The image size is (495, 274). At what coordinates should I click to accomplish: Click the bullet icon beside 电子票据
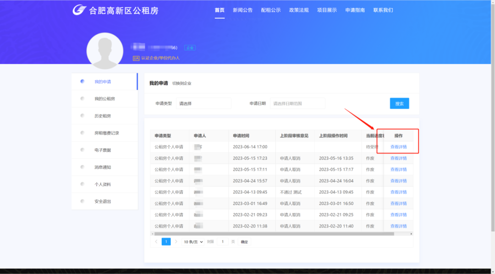click(x=82, y=150)
